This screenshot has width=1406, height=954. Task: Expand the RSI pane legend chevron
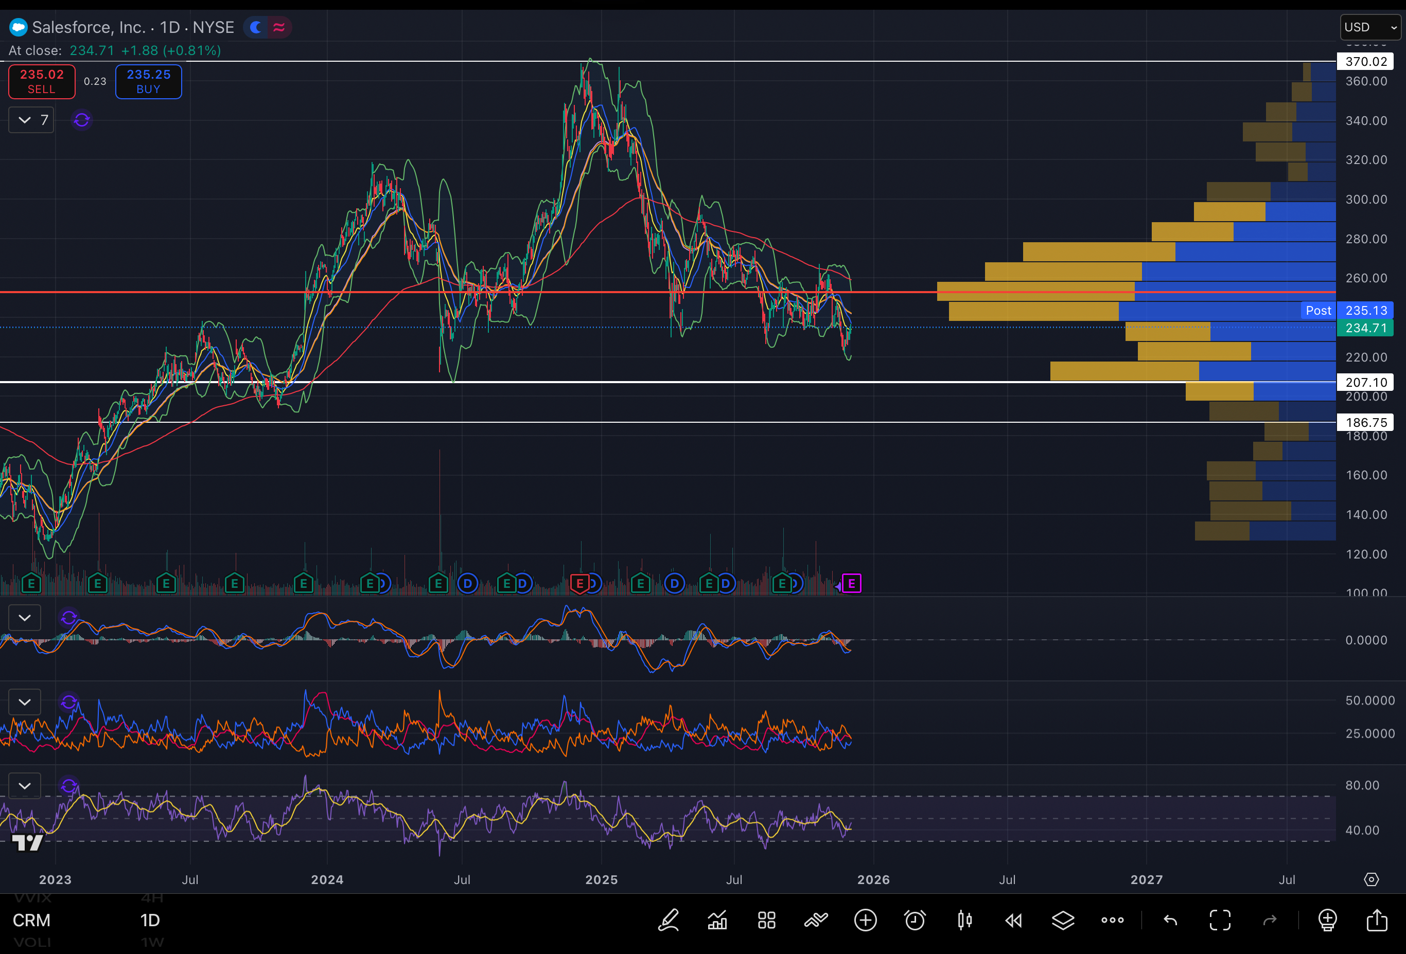25,786
